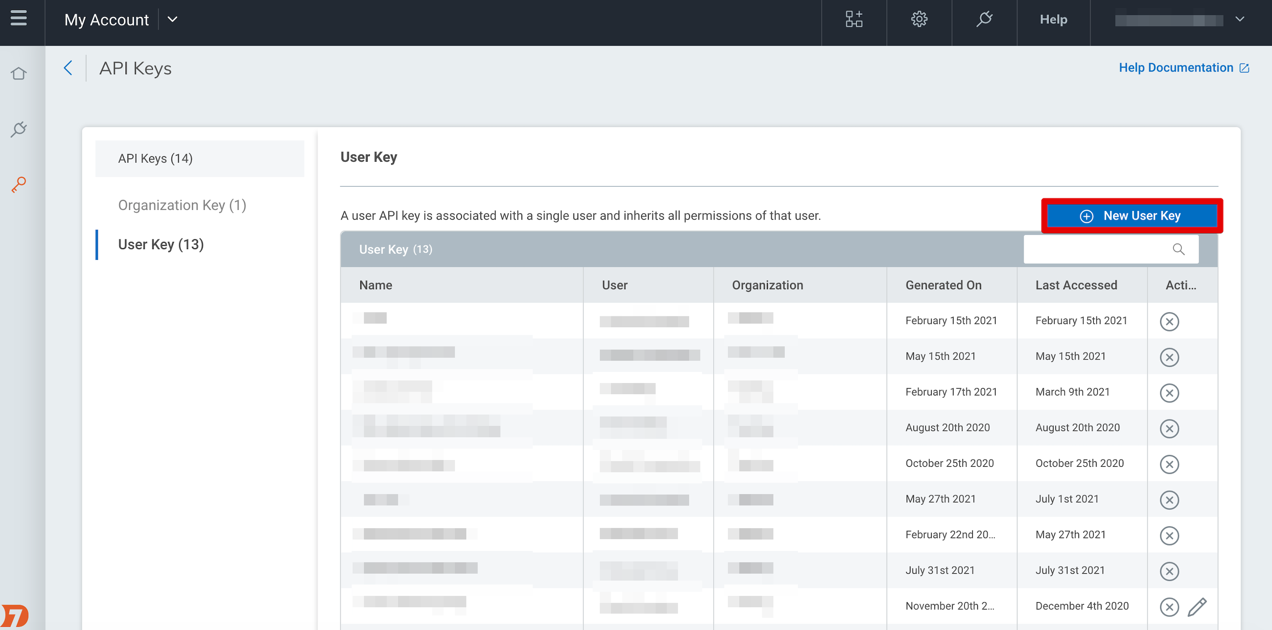The width and height of the screenshot is (1272, 630).
Task: Select the key icon in sidebar
Action: point(19,185)
